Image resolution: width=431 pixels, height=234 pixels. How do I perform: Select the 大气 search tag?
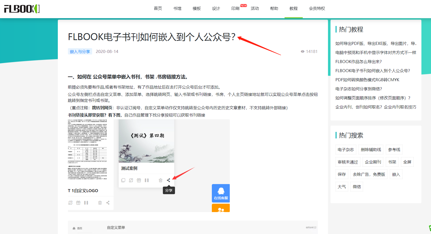click(x=342, y=187)
